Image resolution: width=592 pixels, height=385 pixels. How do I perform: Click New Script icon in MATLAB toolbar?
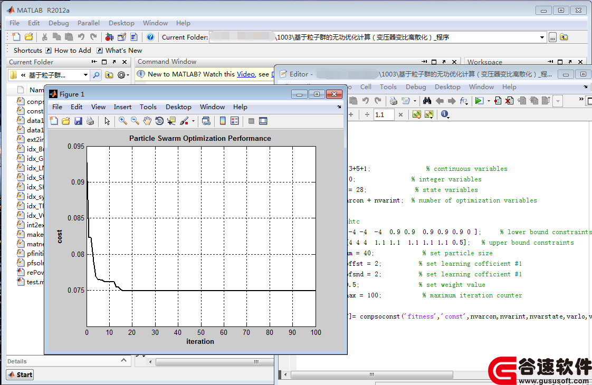[16, 37]
